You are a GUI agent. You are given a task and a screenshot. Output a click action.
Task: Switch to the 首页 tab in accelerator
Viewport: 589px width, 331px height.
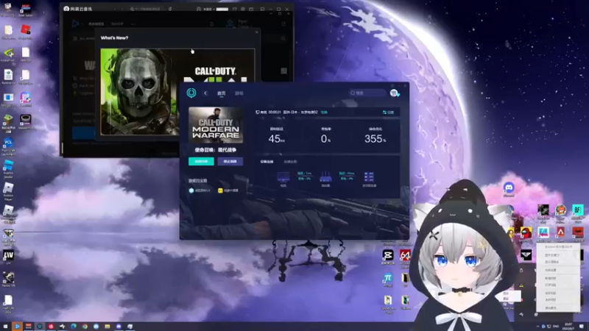[222, 93]
